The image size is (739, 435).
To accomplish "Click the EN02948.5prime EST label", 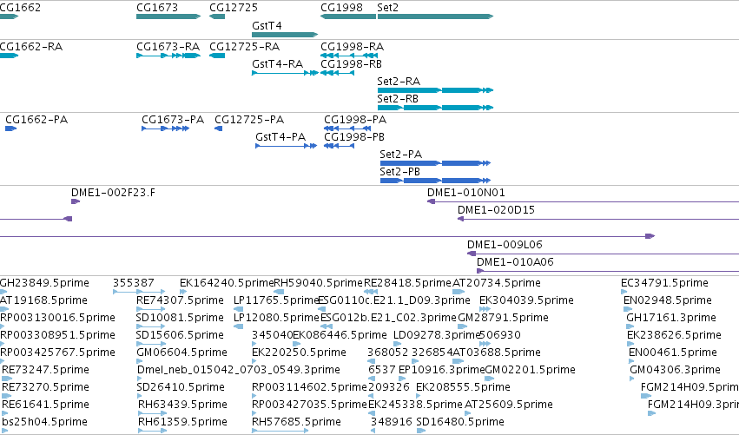I will pos(668,300).
